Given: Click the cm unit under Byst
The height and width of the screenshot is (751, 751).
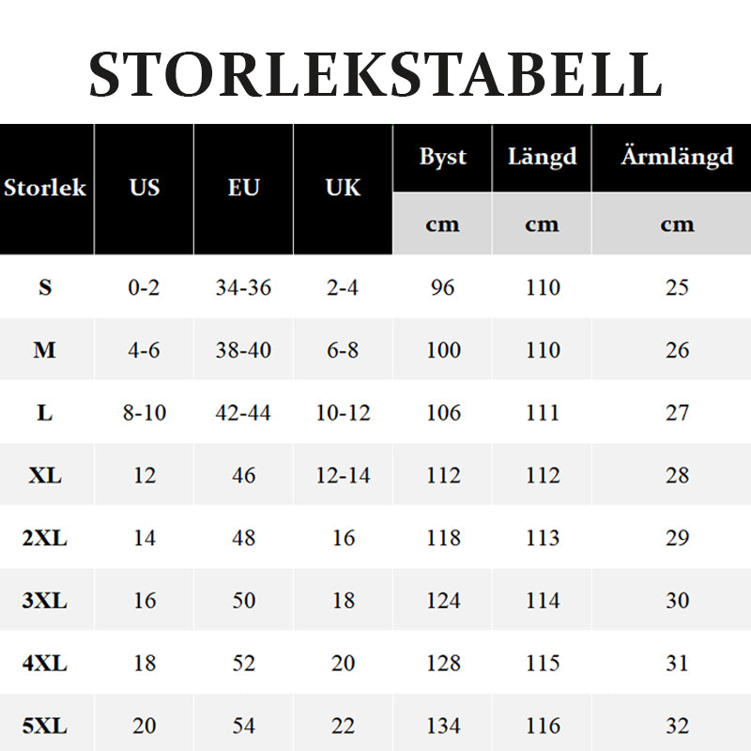Looking at the screenshot, I should (x=442, y=224).
